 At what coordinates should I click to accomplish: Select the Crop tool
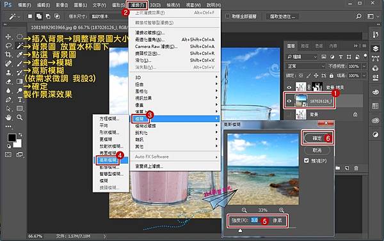point(8,54)
